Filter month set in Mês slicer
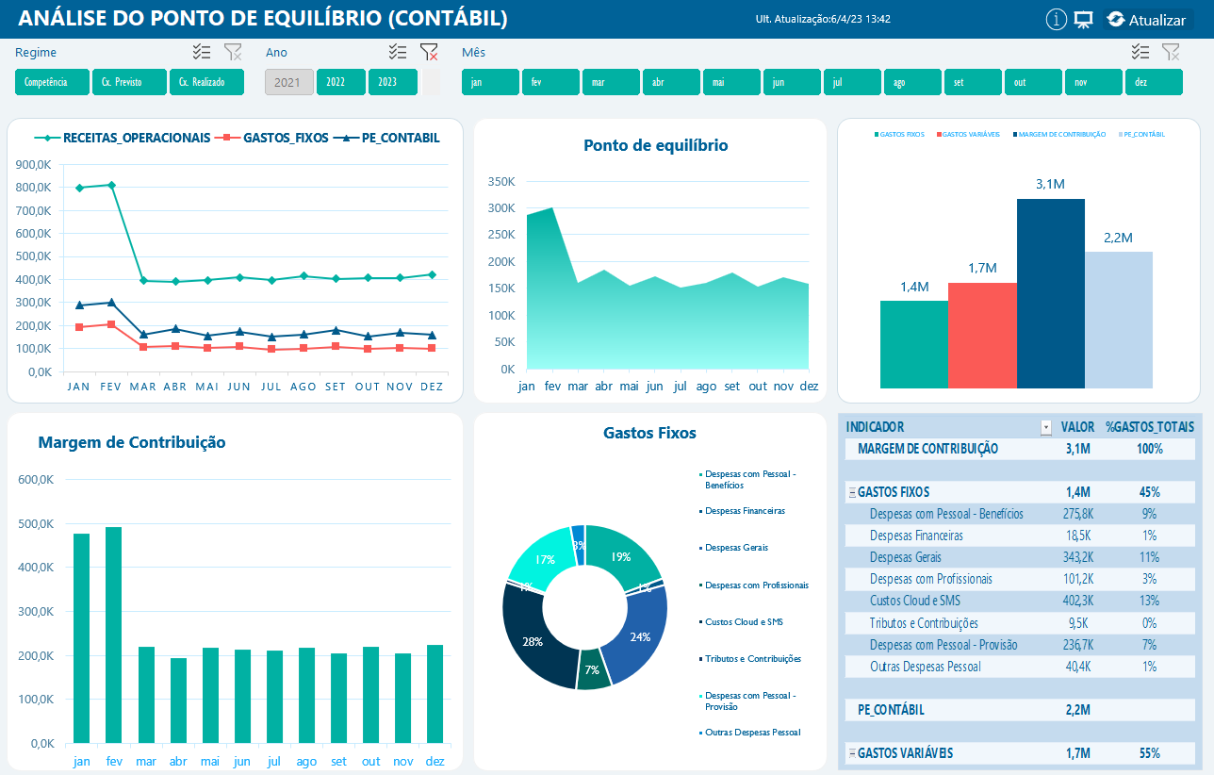 [973, 82]
